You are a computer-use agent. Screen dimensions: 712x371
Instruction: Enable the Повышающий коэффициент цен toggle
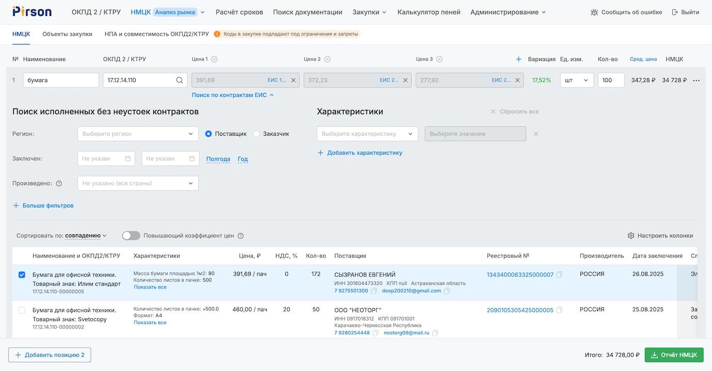131,236
